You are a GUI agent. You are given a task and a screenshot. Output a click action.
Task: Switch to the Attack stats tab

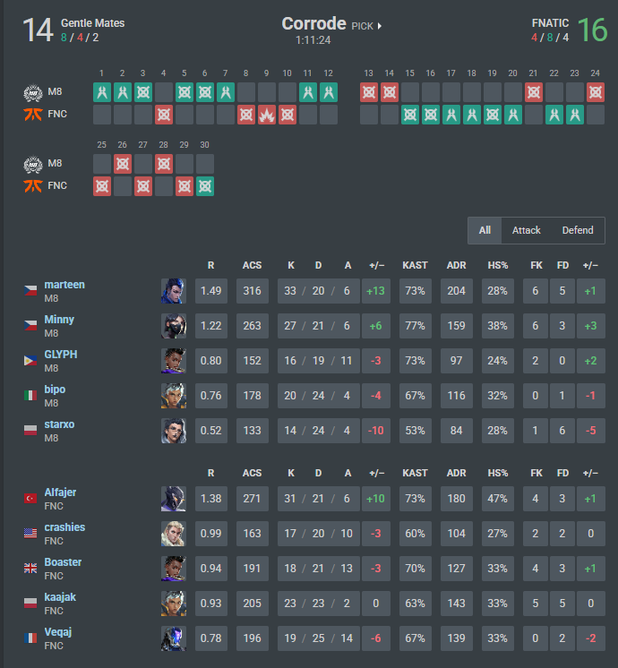pyautogui.click(x=527, y=230)
